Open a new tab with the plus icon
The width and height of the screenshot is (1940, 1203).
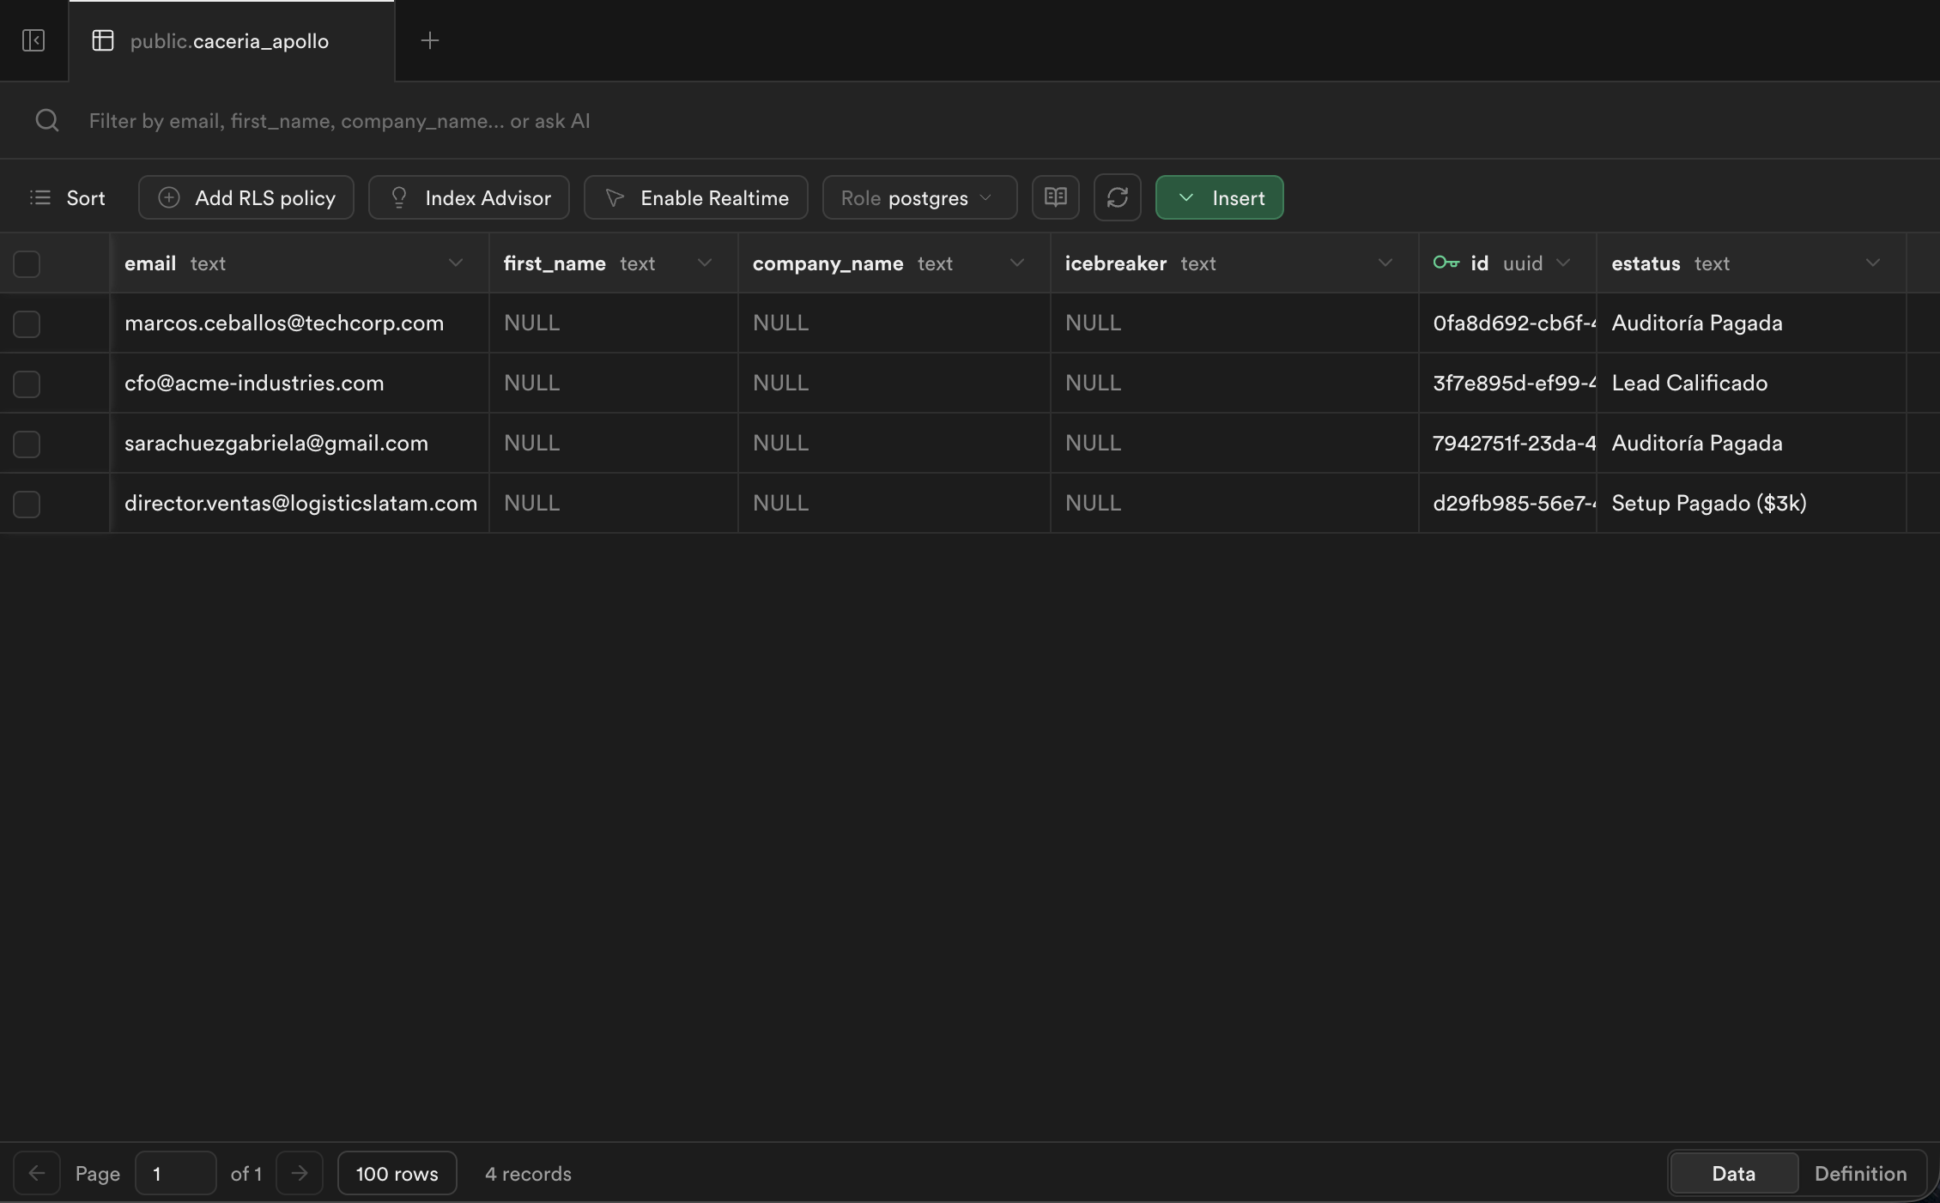click(x=429, y=40)
